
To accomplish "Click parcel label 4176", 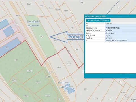I will [96, 98].
